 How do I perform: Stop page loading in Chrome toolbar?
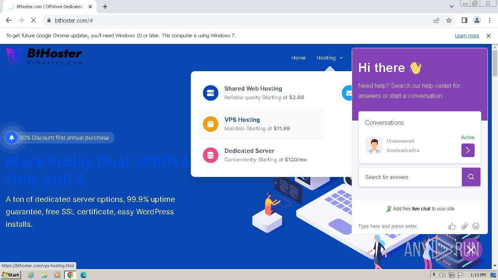[x=33, y=20]
